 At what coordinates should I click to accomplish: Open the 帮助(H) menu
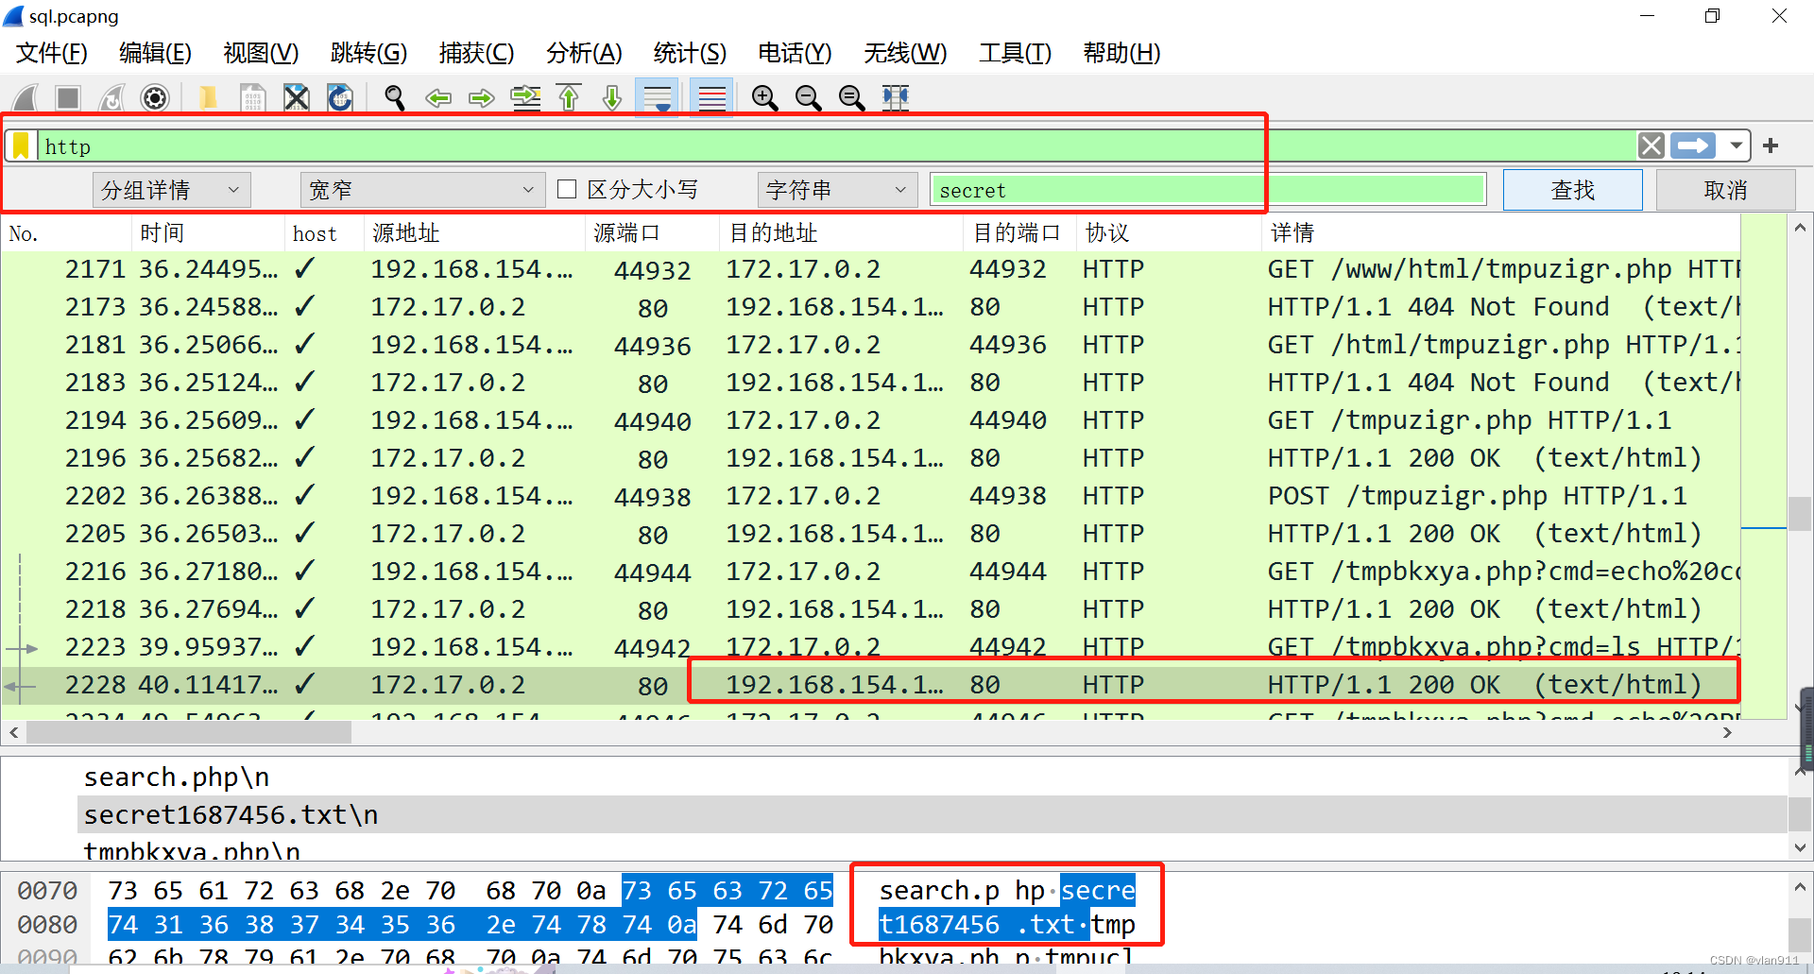click(1121, 53)
